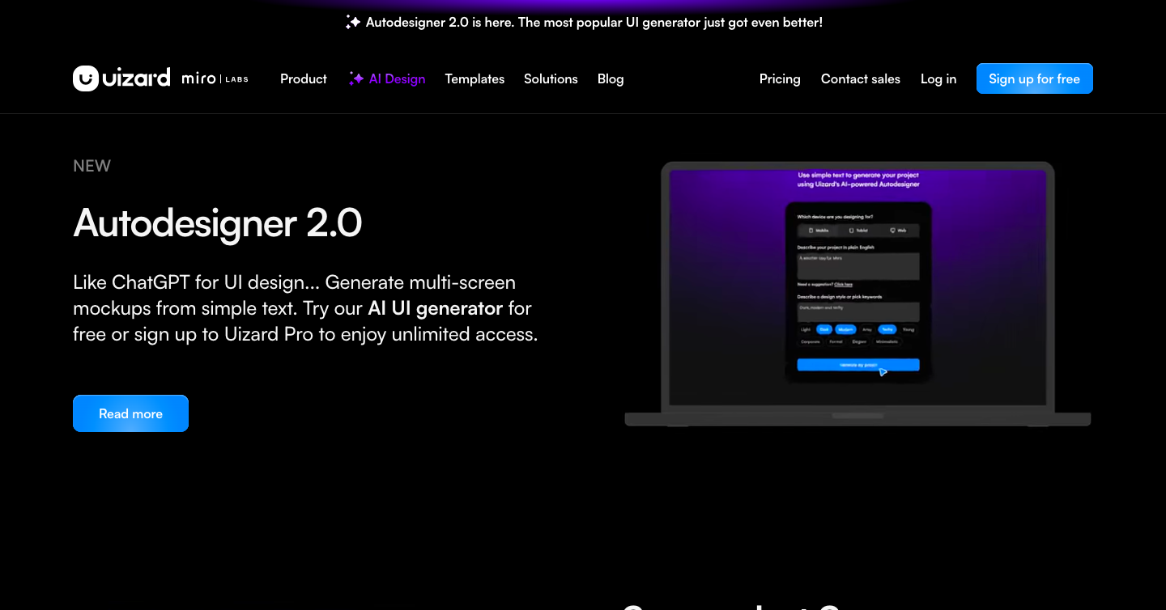Click the Read more button

click(130, 413)
